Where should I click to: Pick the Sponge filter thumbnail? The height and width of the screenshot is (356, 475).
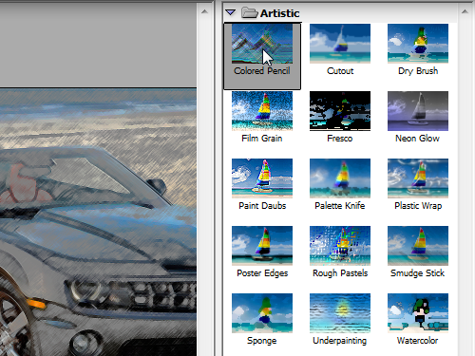pyautogui.click(x=262, y=313)
